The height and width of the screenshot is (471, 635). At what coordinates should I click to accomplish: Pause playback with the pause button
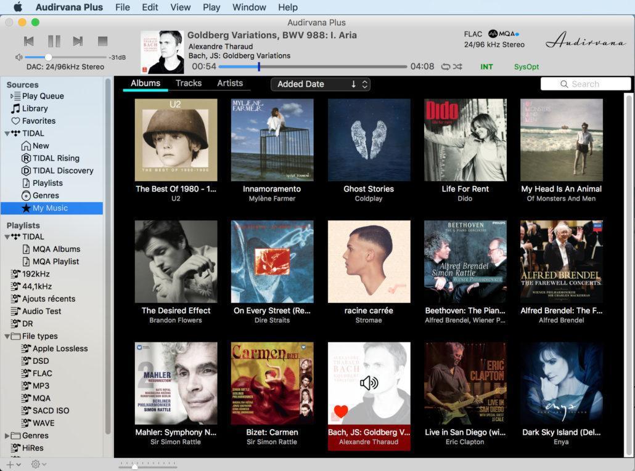tap(54, 41)
